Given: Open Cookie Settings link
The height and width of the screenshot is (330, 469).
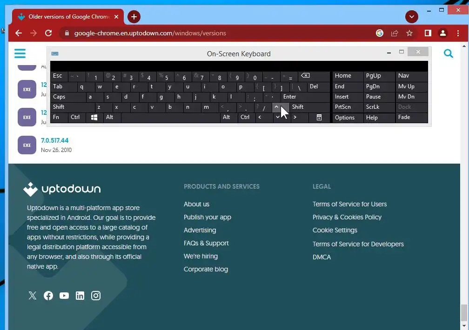Looking at the screenshot, I should 335,230.
